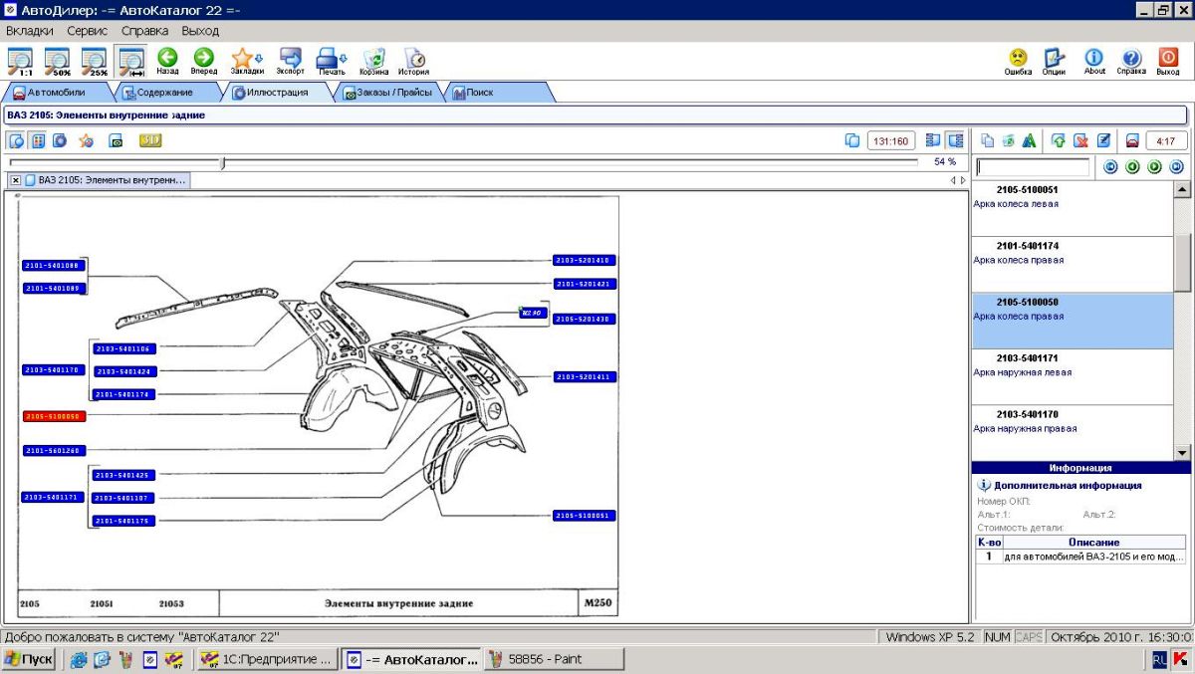Click the red X delete part icon
The width and height of the screenshot is (1195, 674).
click(x=1080, y=140)
